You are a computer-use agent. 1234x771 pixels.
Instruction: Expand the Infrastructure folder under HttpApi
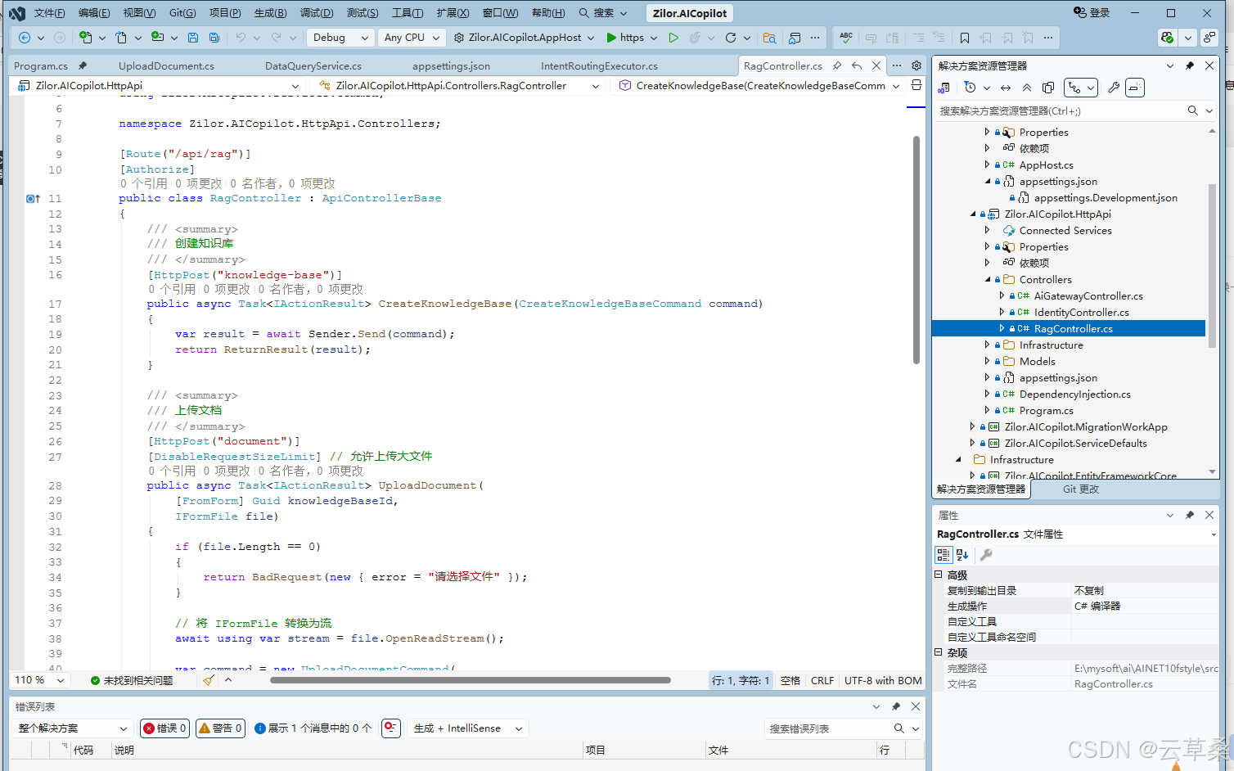pyautogui.click(x=988, y=345)
